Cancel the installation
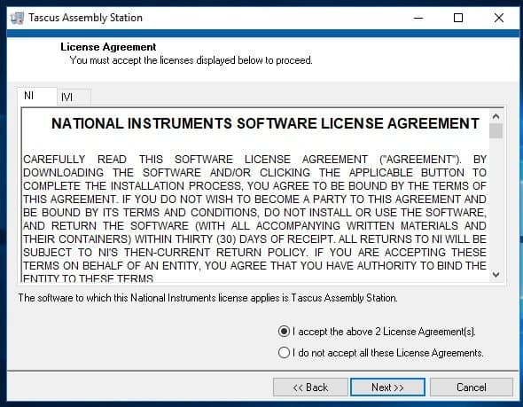This screenshot has width=523, height=407. pos(471,387)
